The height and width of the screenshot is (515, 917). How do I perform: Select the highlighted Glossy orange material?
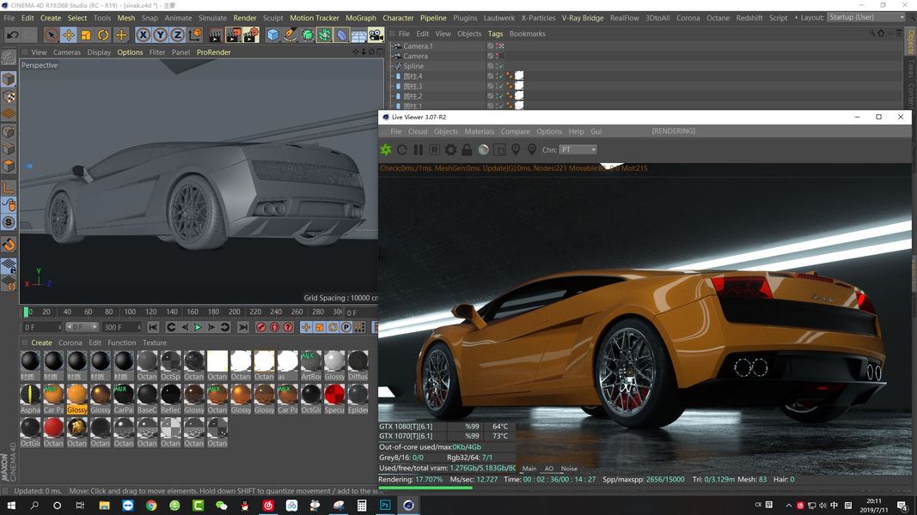[76, 398]
